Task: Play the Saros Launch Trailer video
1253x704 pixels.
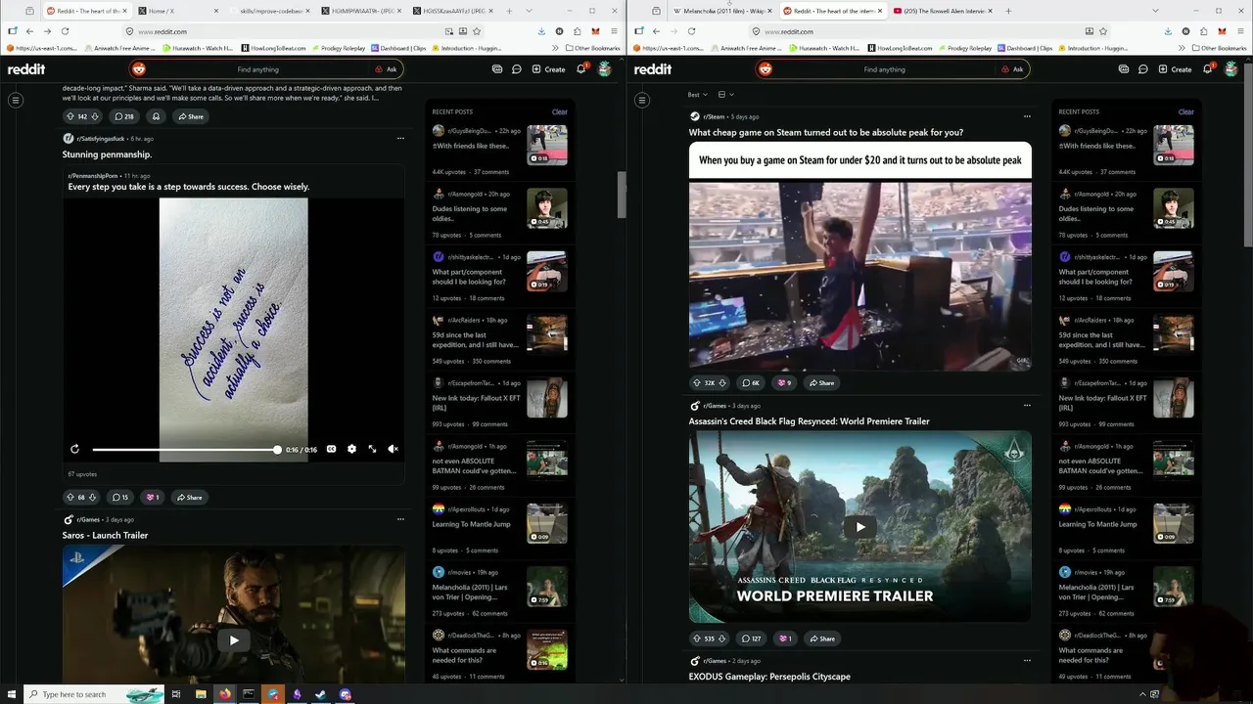Action: click(x=234, y=640)
